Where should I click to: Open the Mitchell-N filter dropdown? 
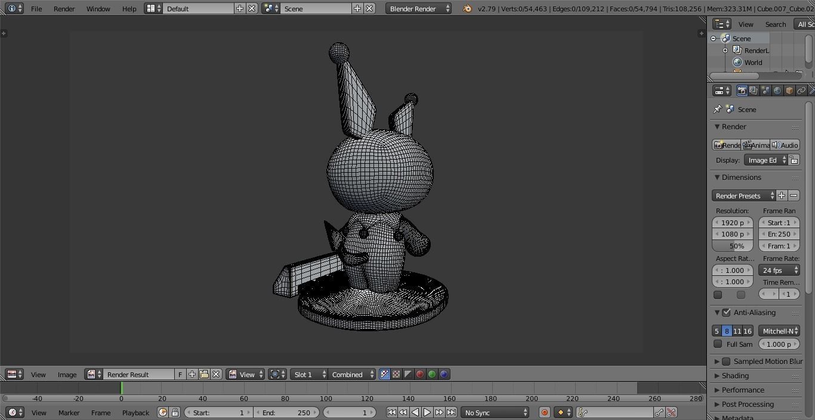pos(779,331)
